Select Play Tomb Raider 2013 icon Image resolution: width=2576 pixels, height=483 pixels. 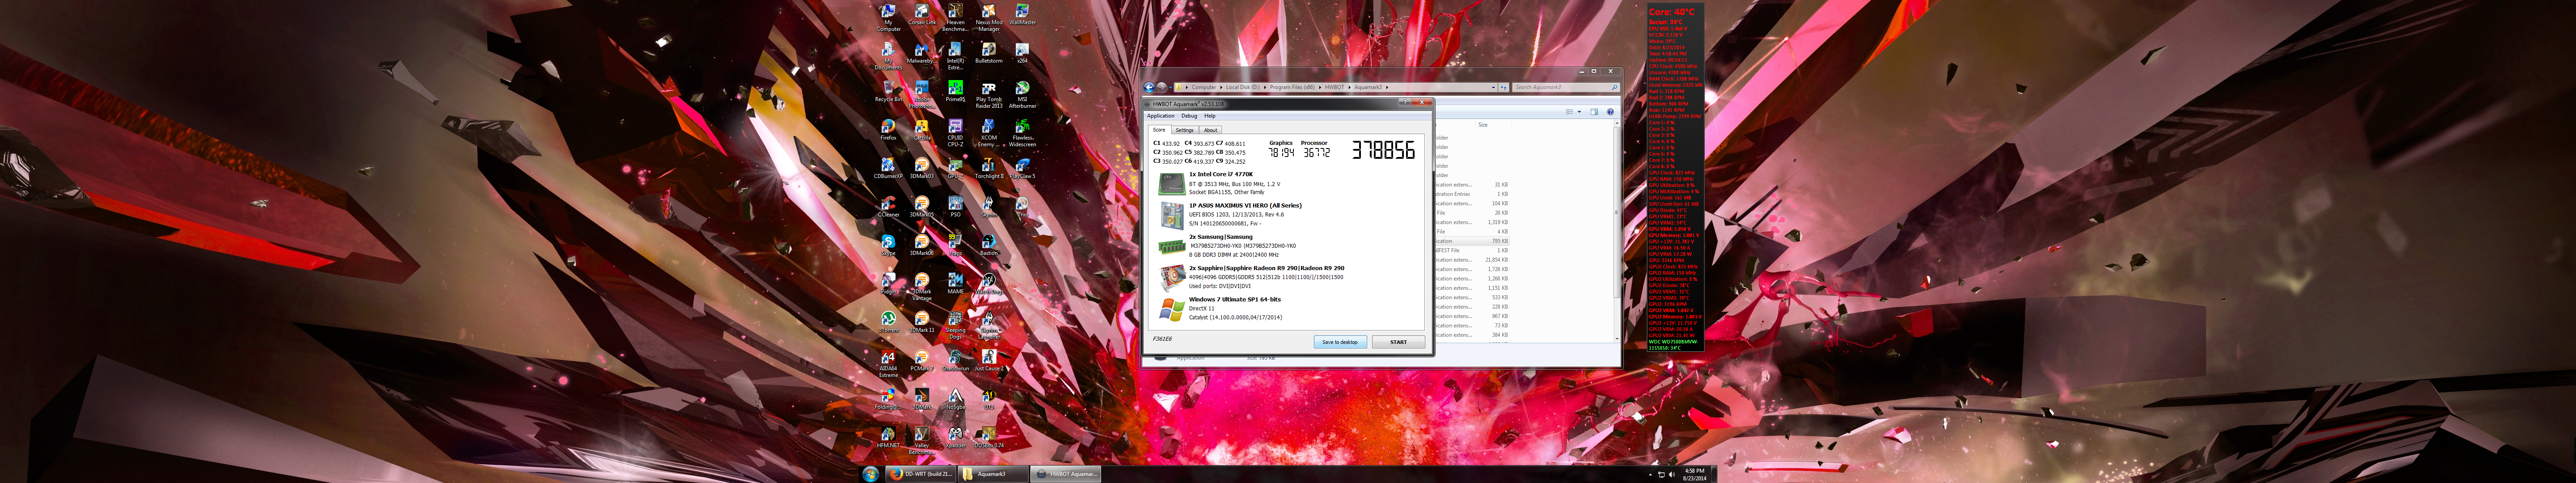pos(988,95)
